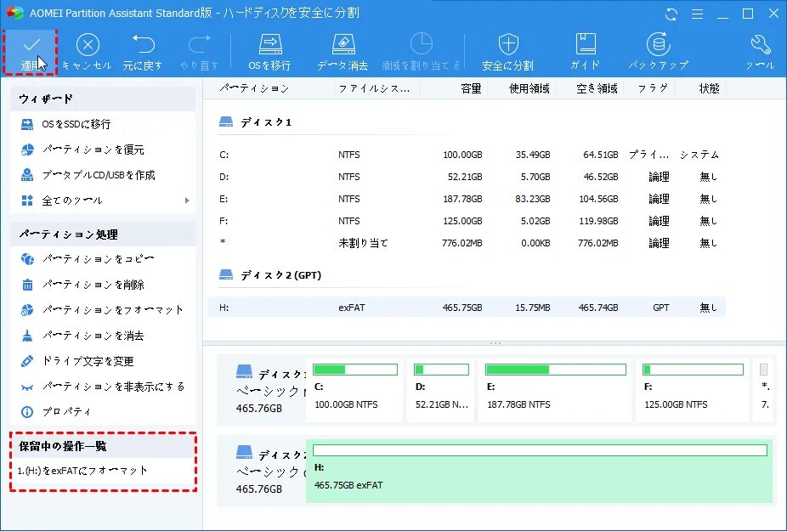
Task: Open プロパティ properties
Action: pos(103,412)
